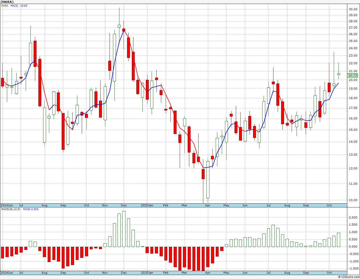Click the MACD(26,12,9) indicator label
Screen dimensions: 360x279
[x=11, y=209]
